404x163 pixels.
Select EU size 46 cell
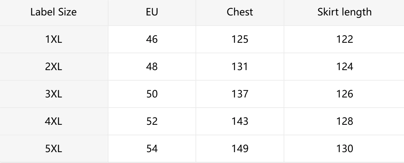(x=152, y=39)
